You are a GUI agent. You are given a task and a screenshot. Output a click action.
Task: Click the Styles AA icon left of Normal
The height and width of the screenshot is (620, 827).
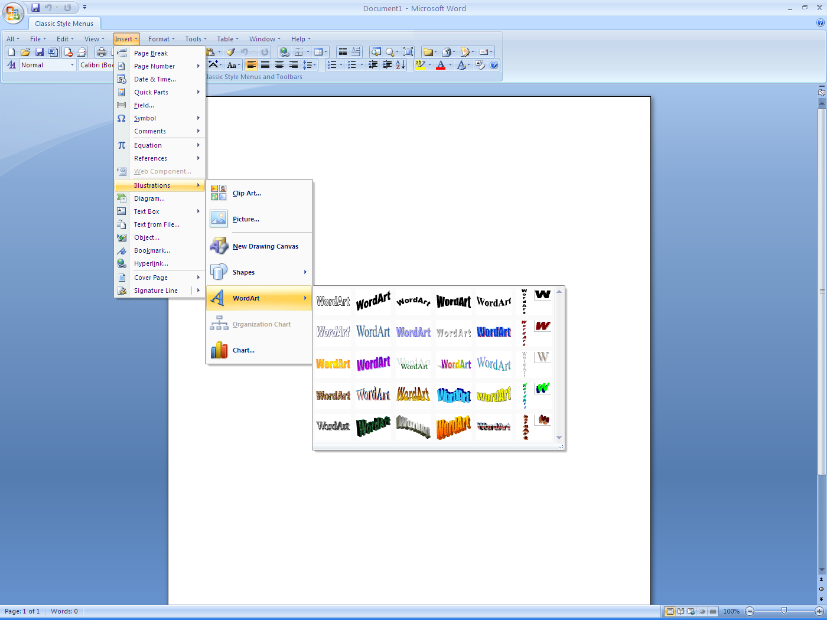pos(12,65)
